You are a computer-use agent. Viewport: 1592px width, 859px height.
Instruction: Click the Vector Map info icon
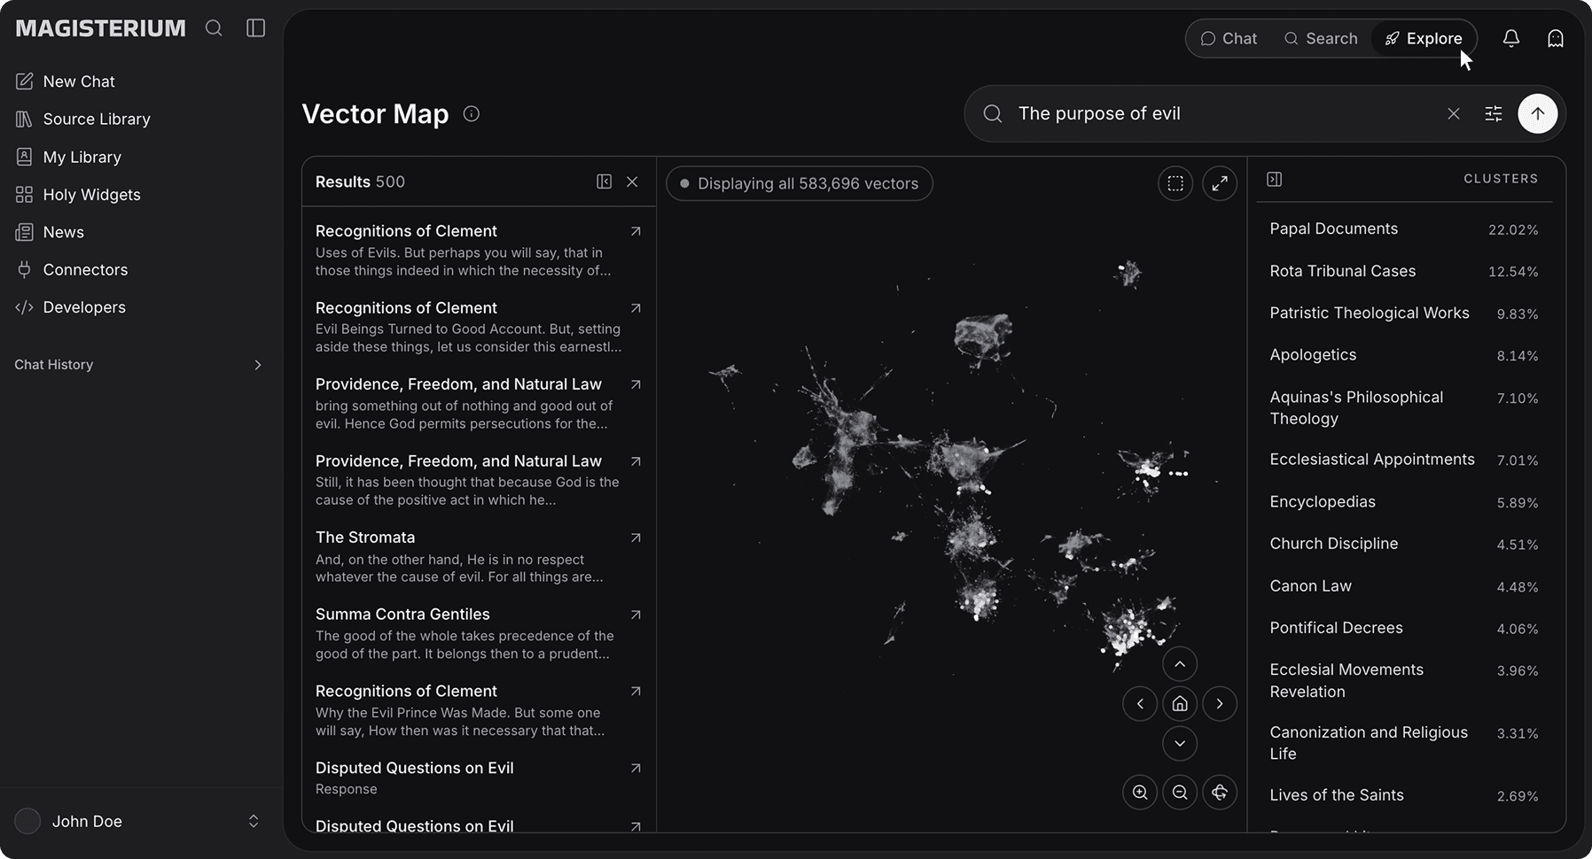click(x=472, y=113)
